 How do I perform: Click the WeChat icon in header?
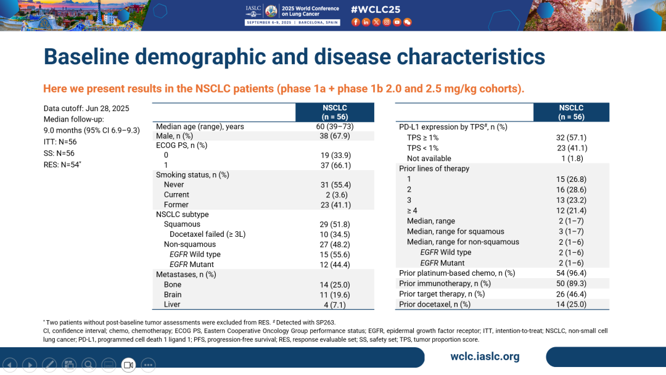[x=408, y=22]
